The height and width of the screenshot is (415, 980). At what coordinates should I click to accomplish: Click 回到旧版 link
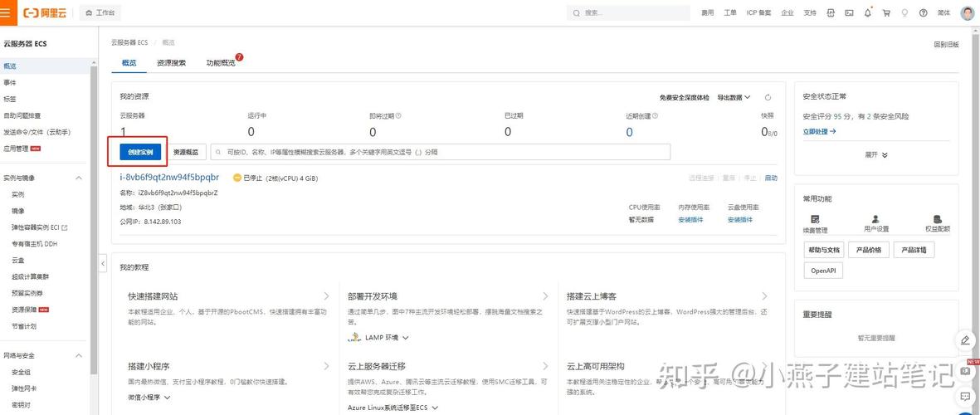(x=946, y=44)
